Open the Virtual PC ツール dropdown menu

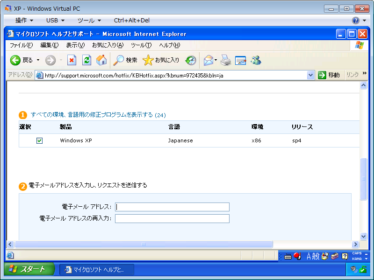(x=89, y=21)
